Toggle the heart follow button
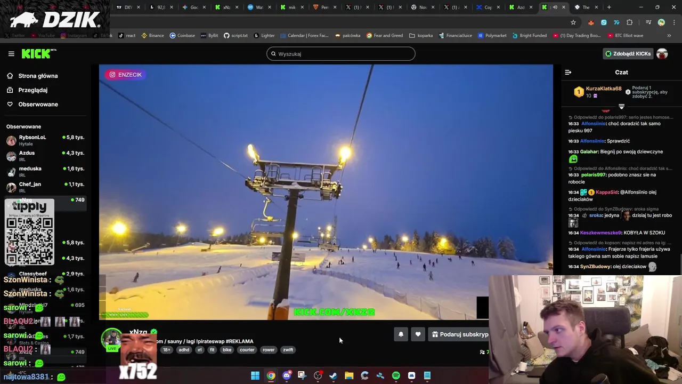 [x=418, y=334]
